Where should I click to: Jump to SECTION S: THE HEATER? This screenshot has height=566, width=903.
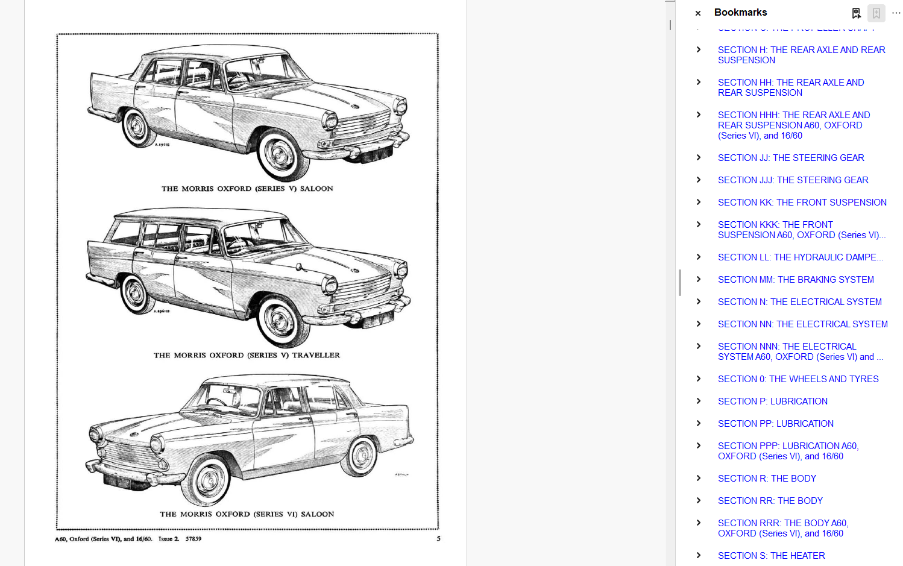pyautogui.click(x=772, y=556)
